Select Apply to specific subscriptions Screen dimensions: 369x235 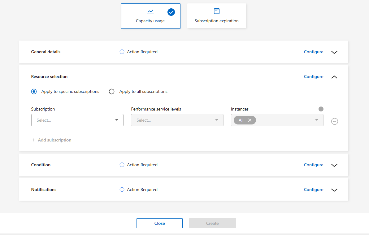click(x=34, y=91)
